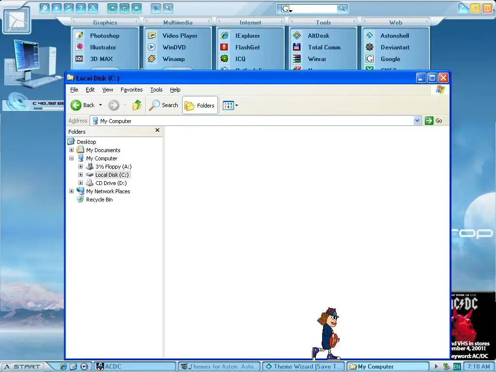Close the Folders pane with X

point(157,130)
